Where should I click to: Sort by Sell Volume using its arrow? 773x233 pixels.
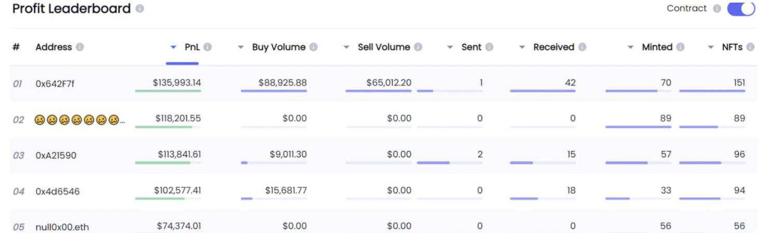tap(347, 47)
